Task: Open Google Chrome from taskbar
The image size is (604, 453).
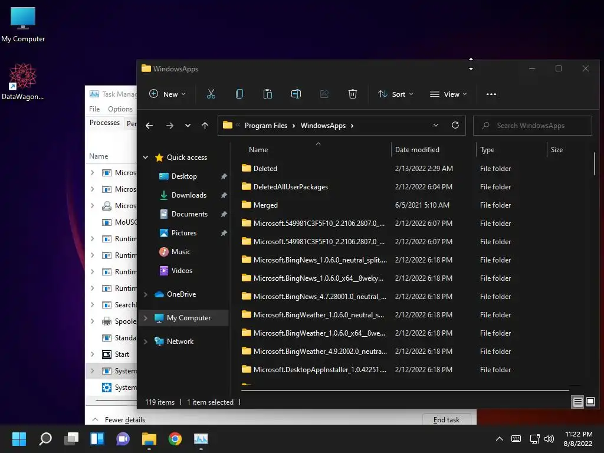Action: pyautogui.click(x=175, y=439)
